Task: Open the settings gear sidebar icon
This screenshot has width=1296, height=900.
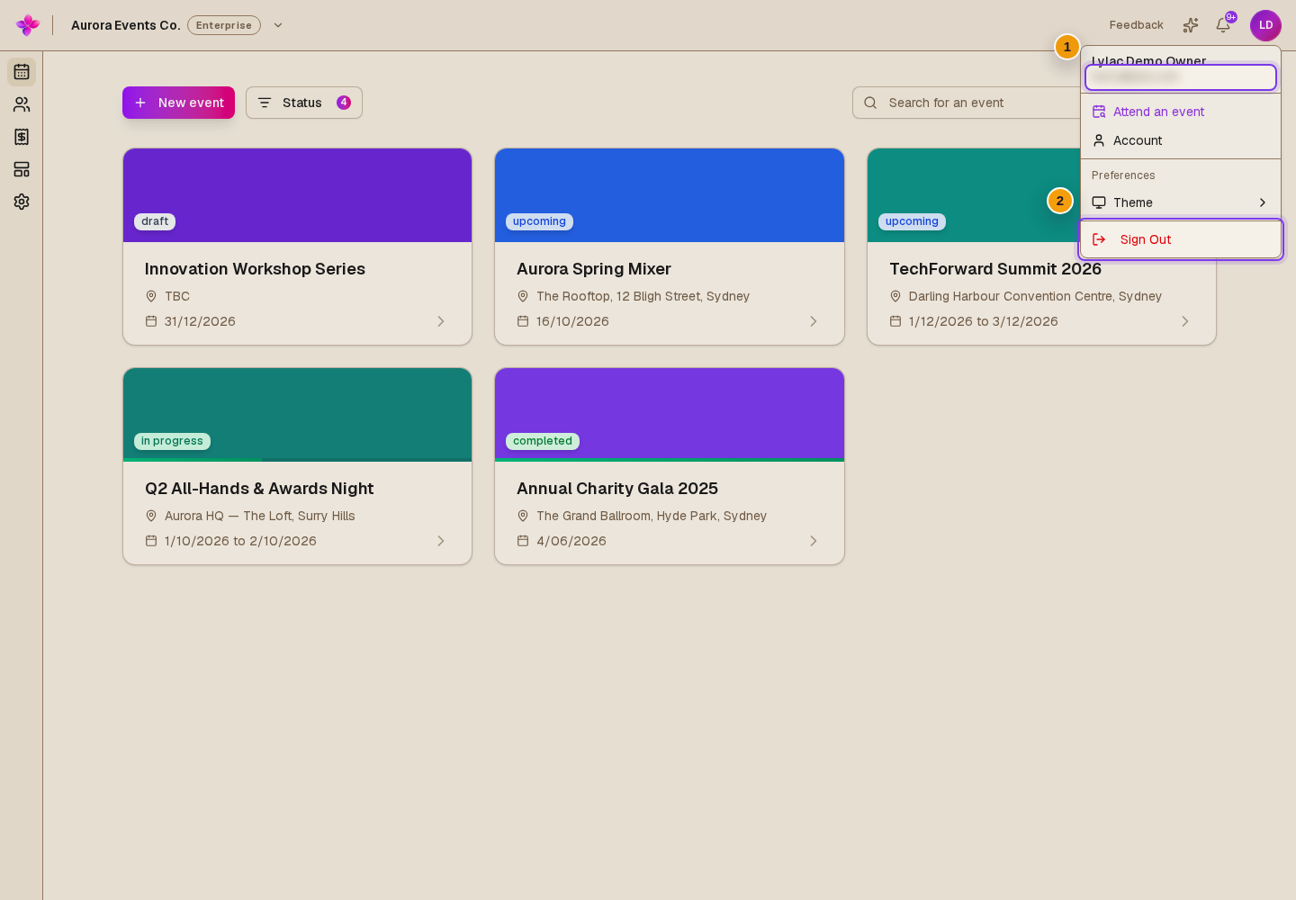Action: (22, 202)
